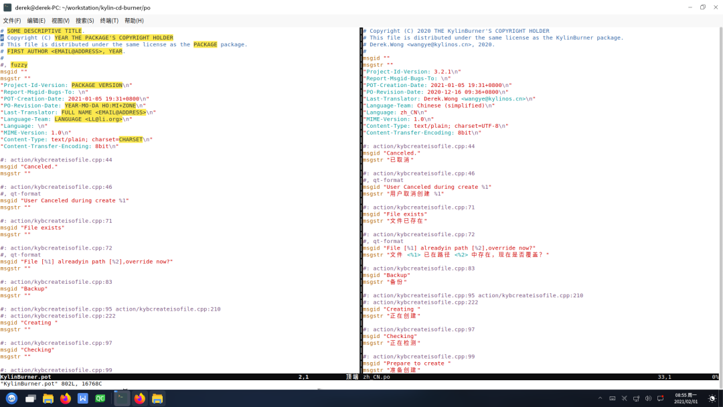Viewport: 723px width, 407px height.
Task: Switch to the open file manager window icon
Action: pyautogui.click(x=157, y=399)
